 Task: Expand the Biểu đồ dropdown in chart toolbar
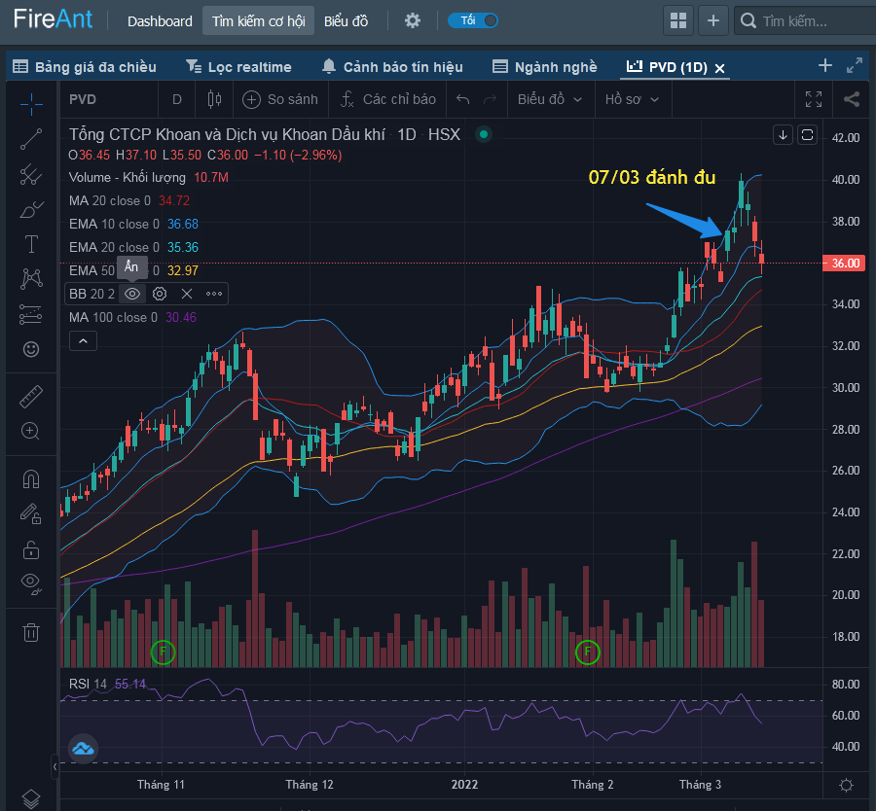tap(550, 99)
